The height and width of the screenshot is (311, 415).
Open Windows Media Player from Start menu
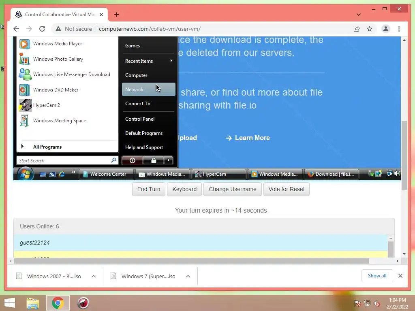[x=68, y=44]
